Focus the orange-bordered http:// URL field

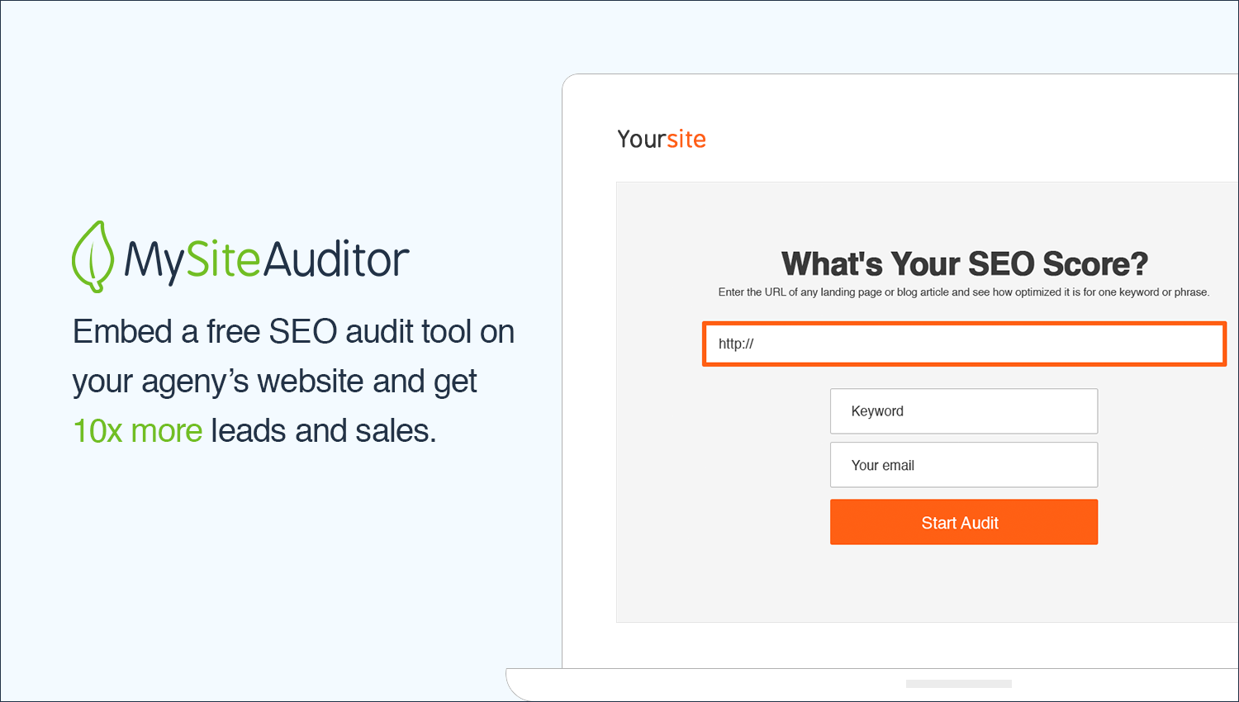(964, 344)
